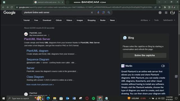180x101 pixels.
Task: Select the Download filter chip
Action: click(x=47, y=20)
